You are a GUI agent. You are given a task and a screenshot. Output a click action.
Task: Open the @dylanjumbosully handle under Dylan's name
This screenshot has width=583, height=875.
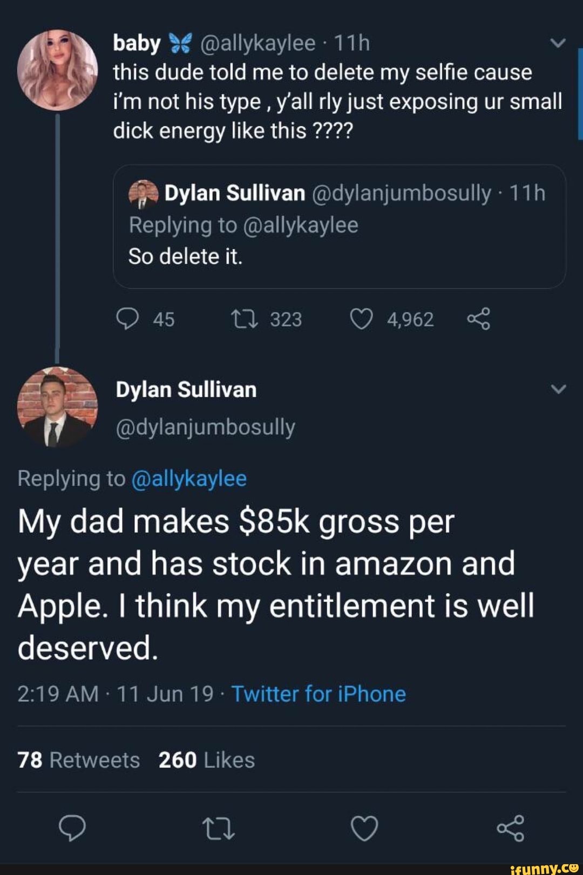click(205, 427)
